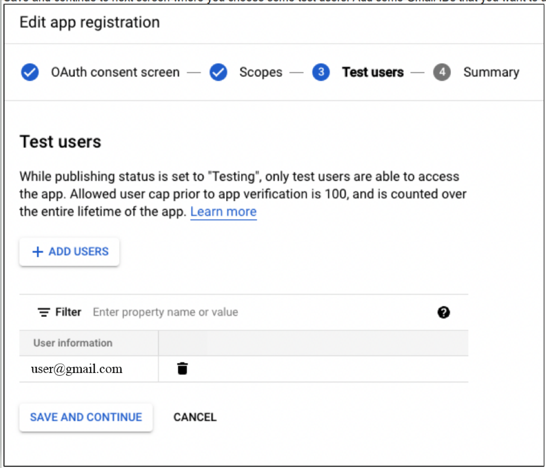
Task: Select the Test users step label
Action: click(373, 72)
